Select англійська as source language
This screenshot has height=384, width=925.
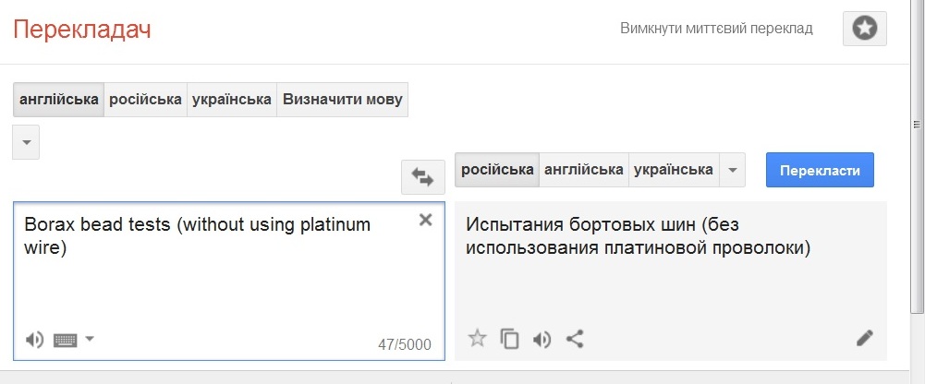click(59, 100)
